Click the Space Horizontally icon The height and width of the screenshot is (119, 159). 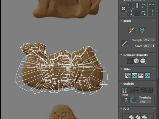point(151,6)
